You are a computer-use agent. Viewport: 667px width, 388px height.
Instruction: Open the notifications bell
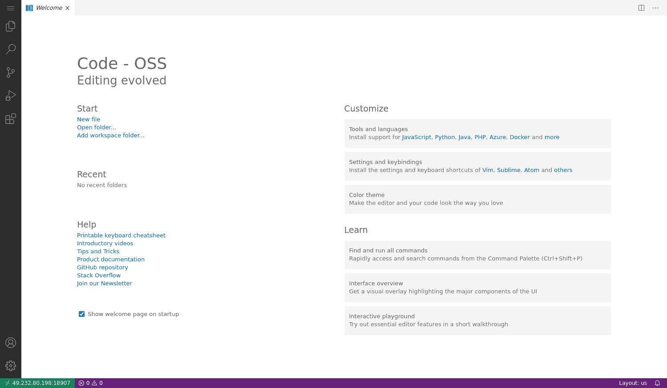[657, 383]
